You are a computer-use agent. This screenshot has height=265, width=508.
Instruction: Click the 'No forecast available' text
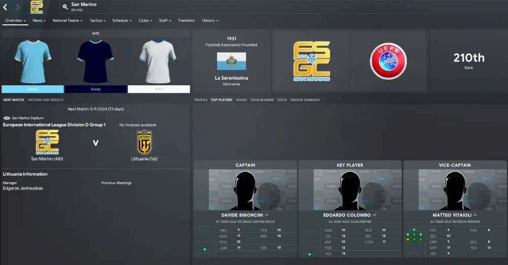[138, 125]
